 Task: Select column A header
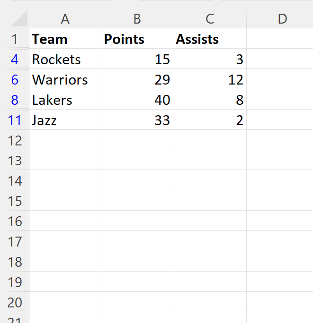(65, 19)
